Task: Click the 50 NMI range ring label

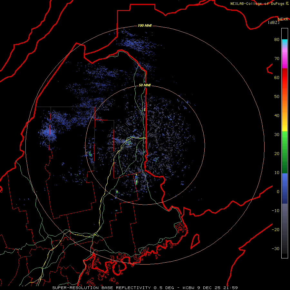Action: click(x=145, y=85)
